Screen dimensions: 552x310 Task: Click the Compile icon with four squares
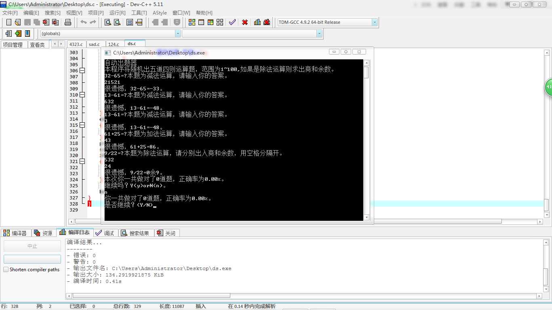click(x=192, y=22)
